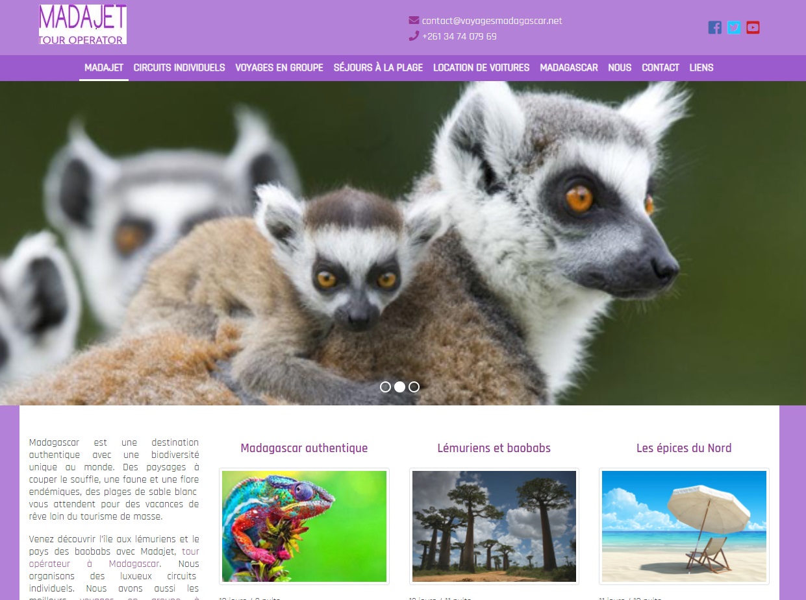This screenshot has height=600, width=806.
Task: Select the second slideshow dot
Action: (x=399, y=387)
